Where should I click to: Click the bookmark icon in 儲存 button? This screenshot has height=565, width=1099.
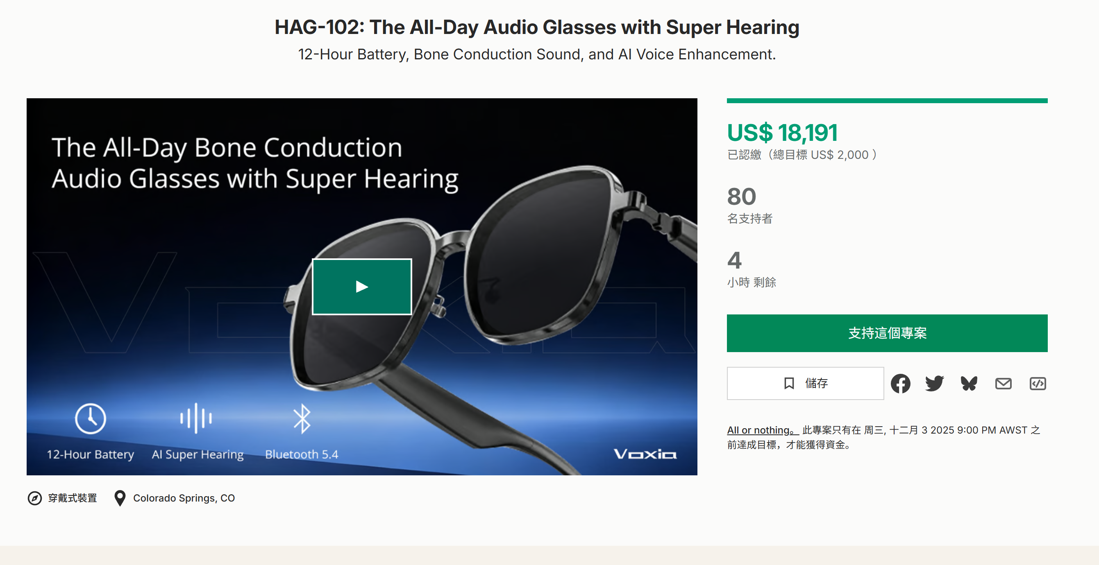(x=789, y=383)
